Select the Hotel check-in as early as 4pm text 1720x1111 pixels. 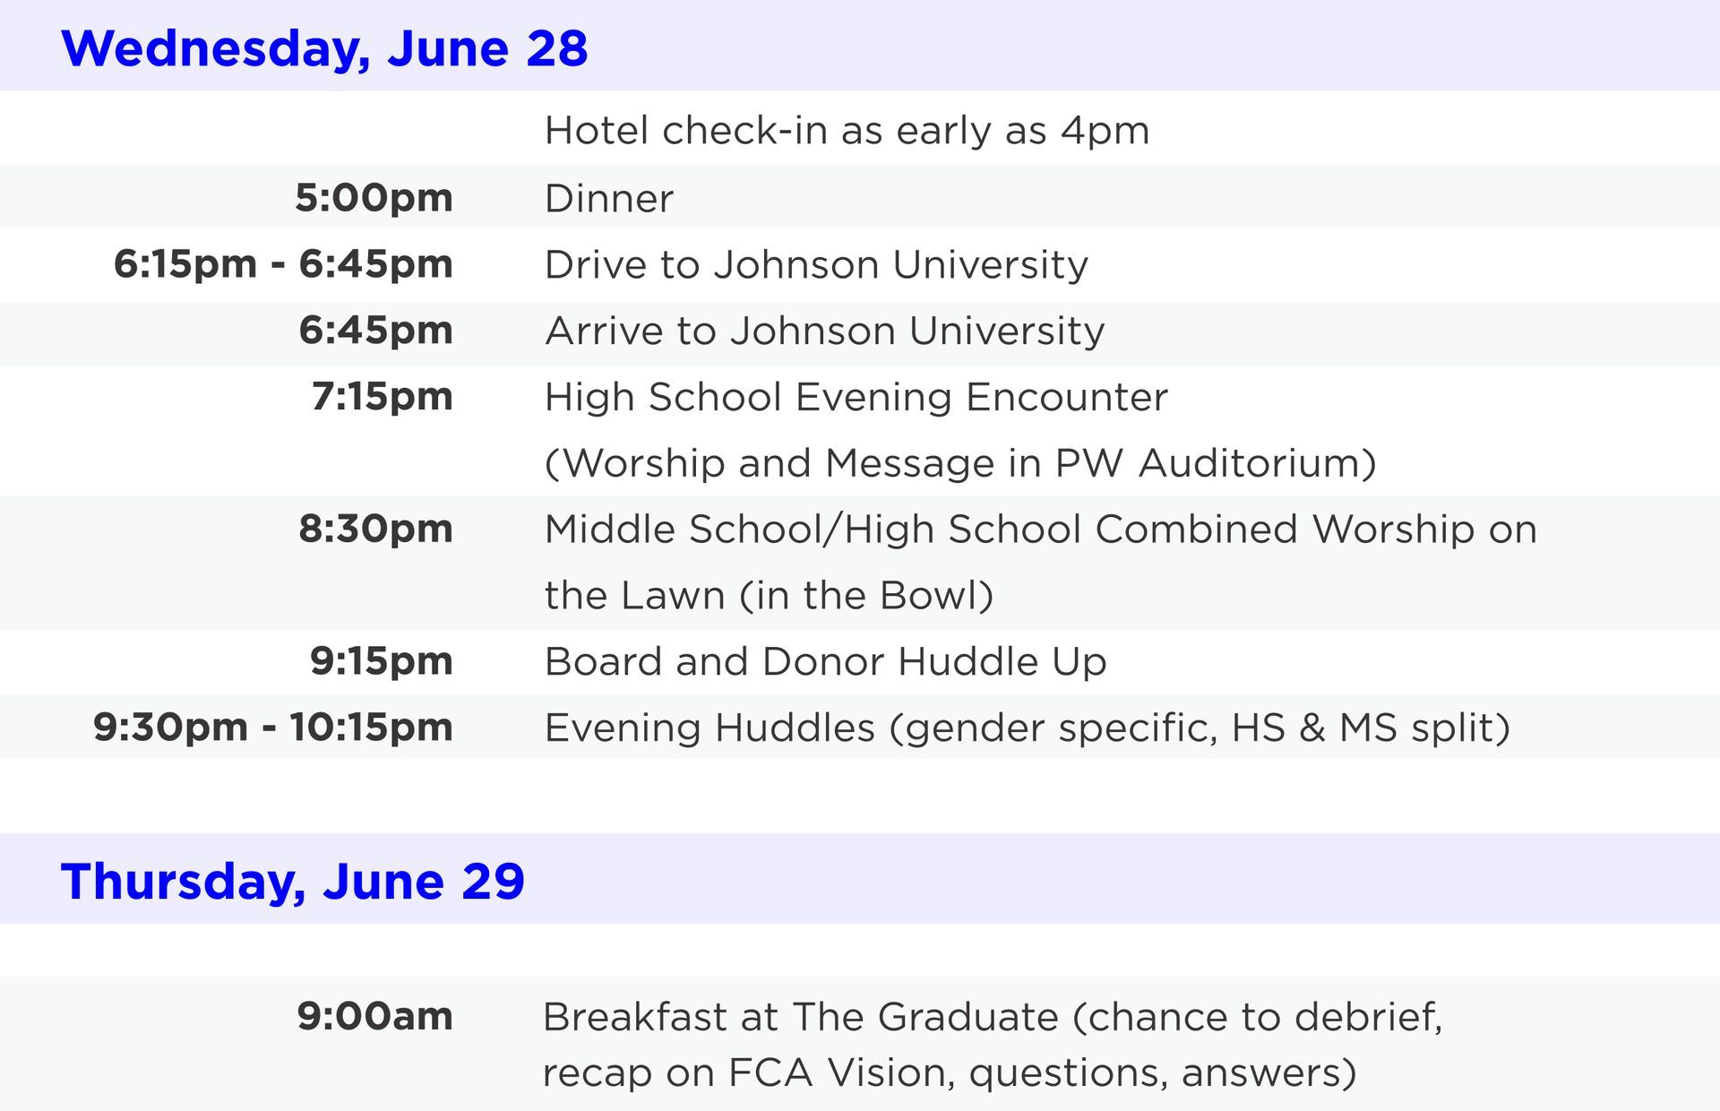tap(847, 131)
